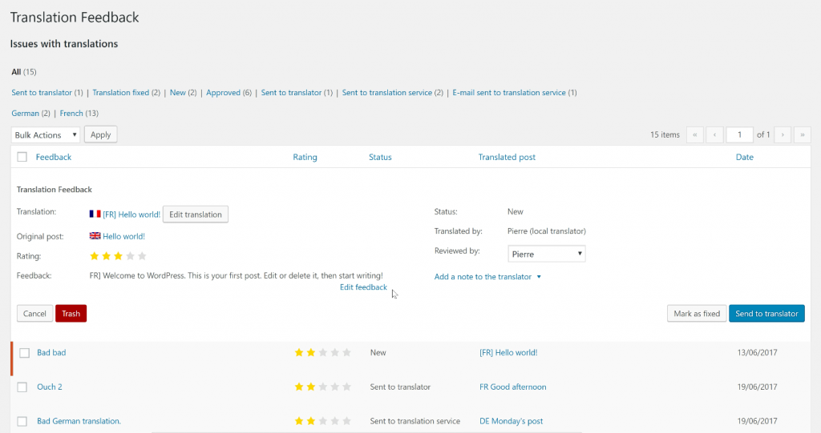The height and width of the screenshot is (433, 821).
Task: Open the Hello world! original post link
Action: [x=123, y=236]
